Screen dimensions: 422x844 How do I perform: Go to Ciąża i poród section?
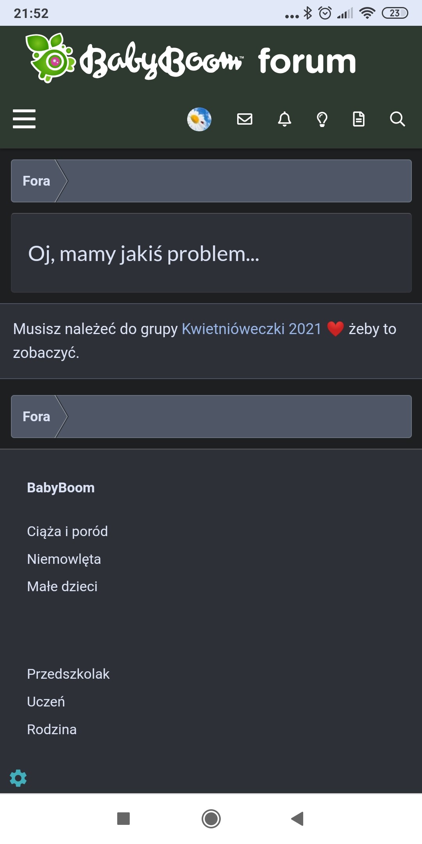point(67,531)
